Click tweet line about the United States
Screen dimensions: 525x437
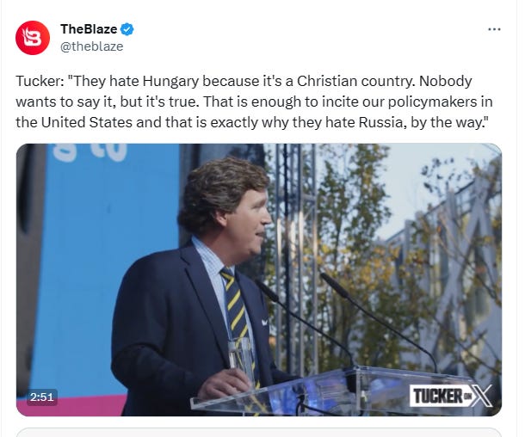point(252,122)
